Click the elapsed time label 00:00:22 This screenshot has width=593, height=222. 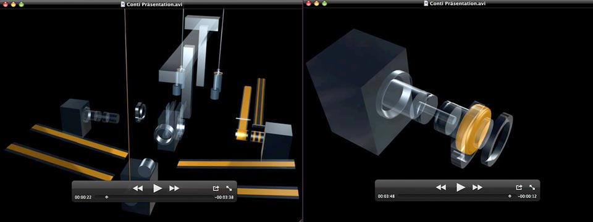(x=82, y=197)
